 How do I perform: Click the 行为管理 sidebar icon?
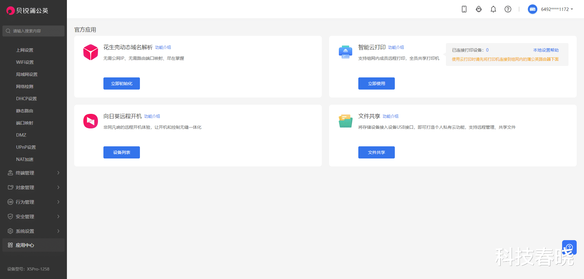point(10,202)
